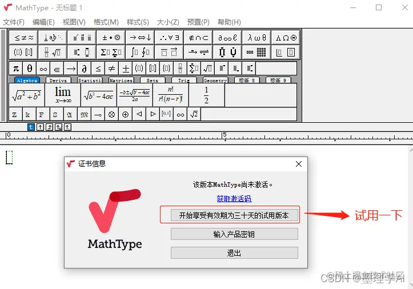Insert pi symbol from small bar
413x289 pixels.
pyautogui.click(x=16, y=69)
